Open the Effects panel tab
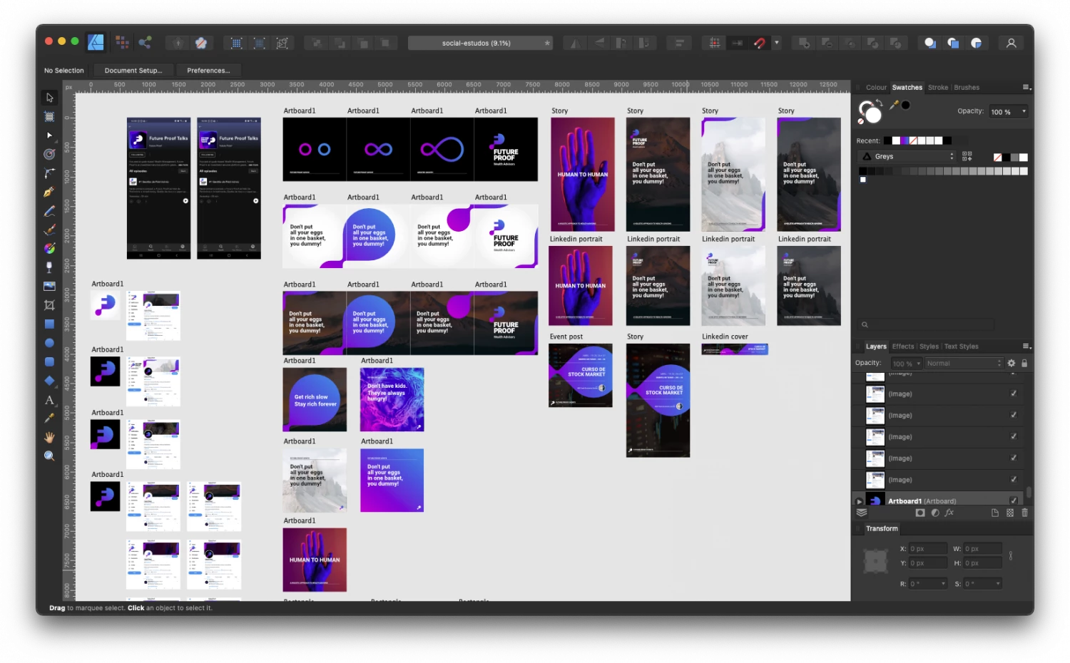1070x663 pixels. [x=902, y=346]
